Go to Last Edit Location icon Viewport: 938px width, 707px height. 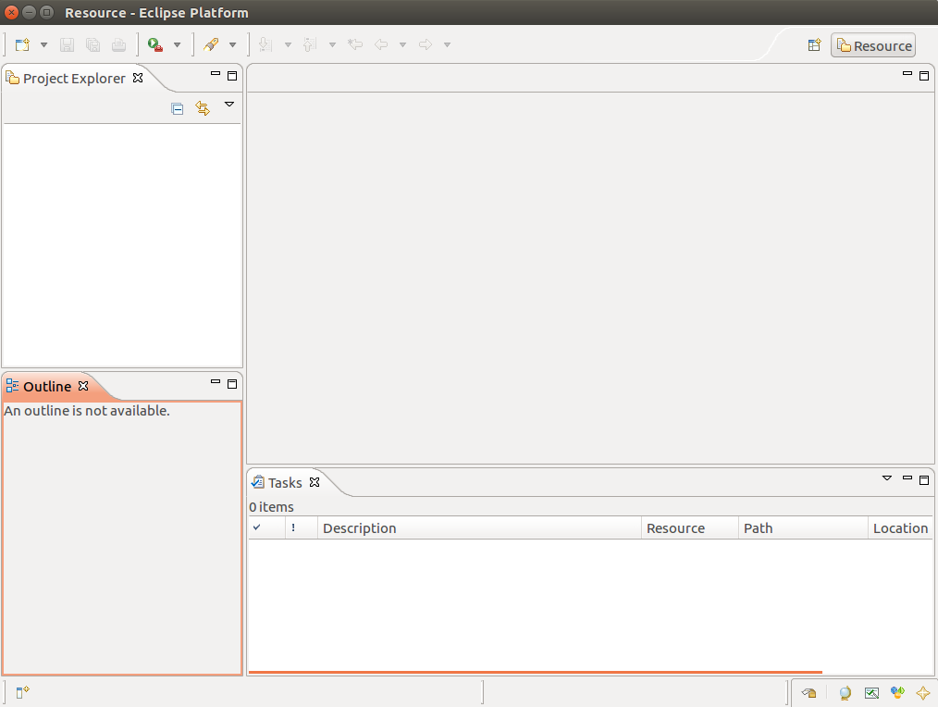coord(355,44)
